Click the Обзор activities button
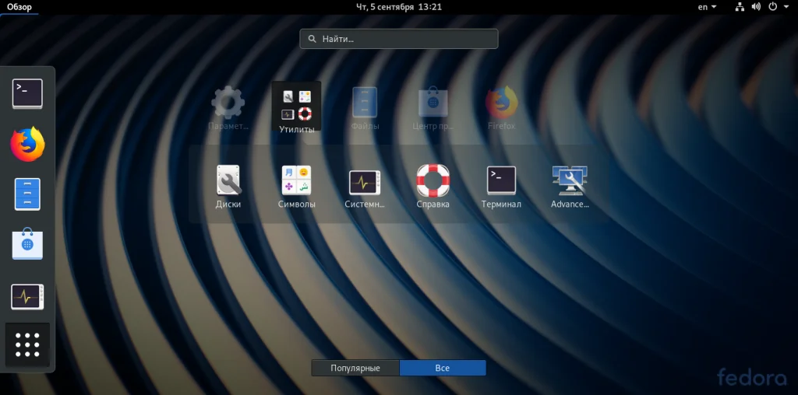798x395 pixels. tap(19, 7)
